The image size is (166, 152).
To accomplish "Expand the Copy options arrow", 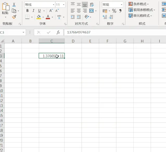I will 18,11.
